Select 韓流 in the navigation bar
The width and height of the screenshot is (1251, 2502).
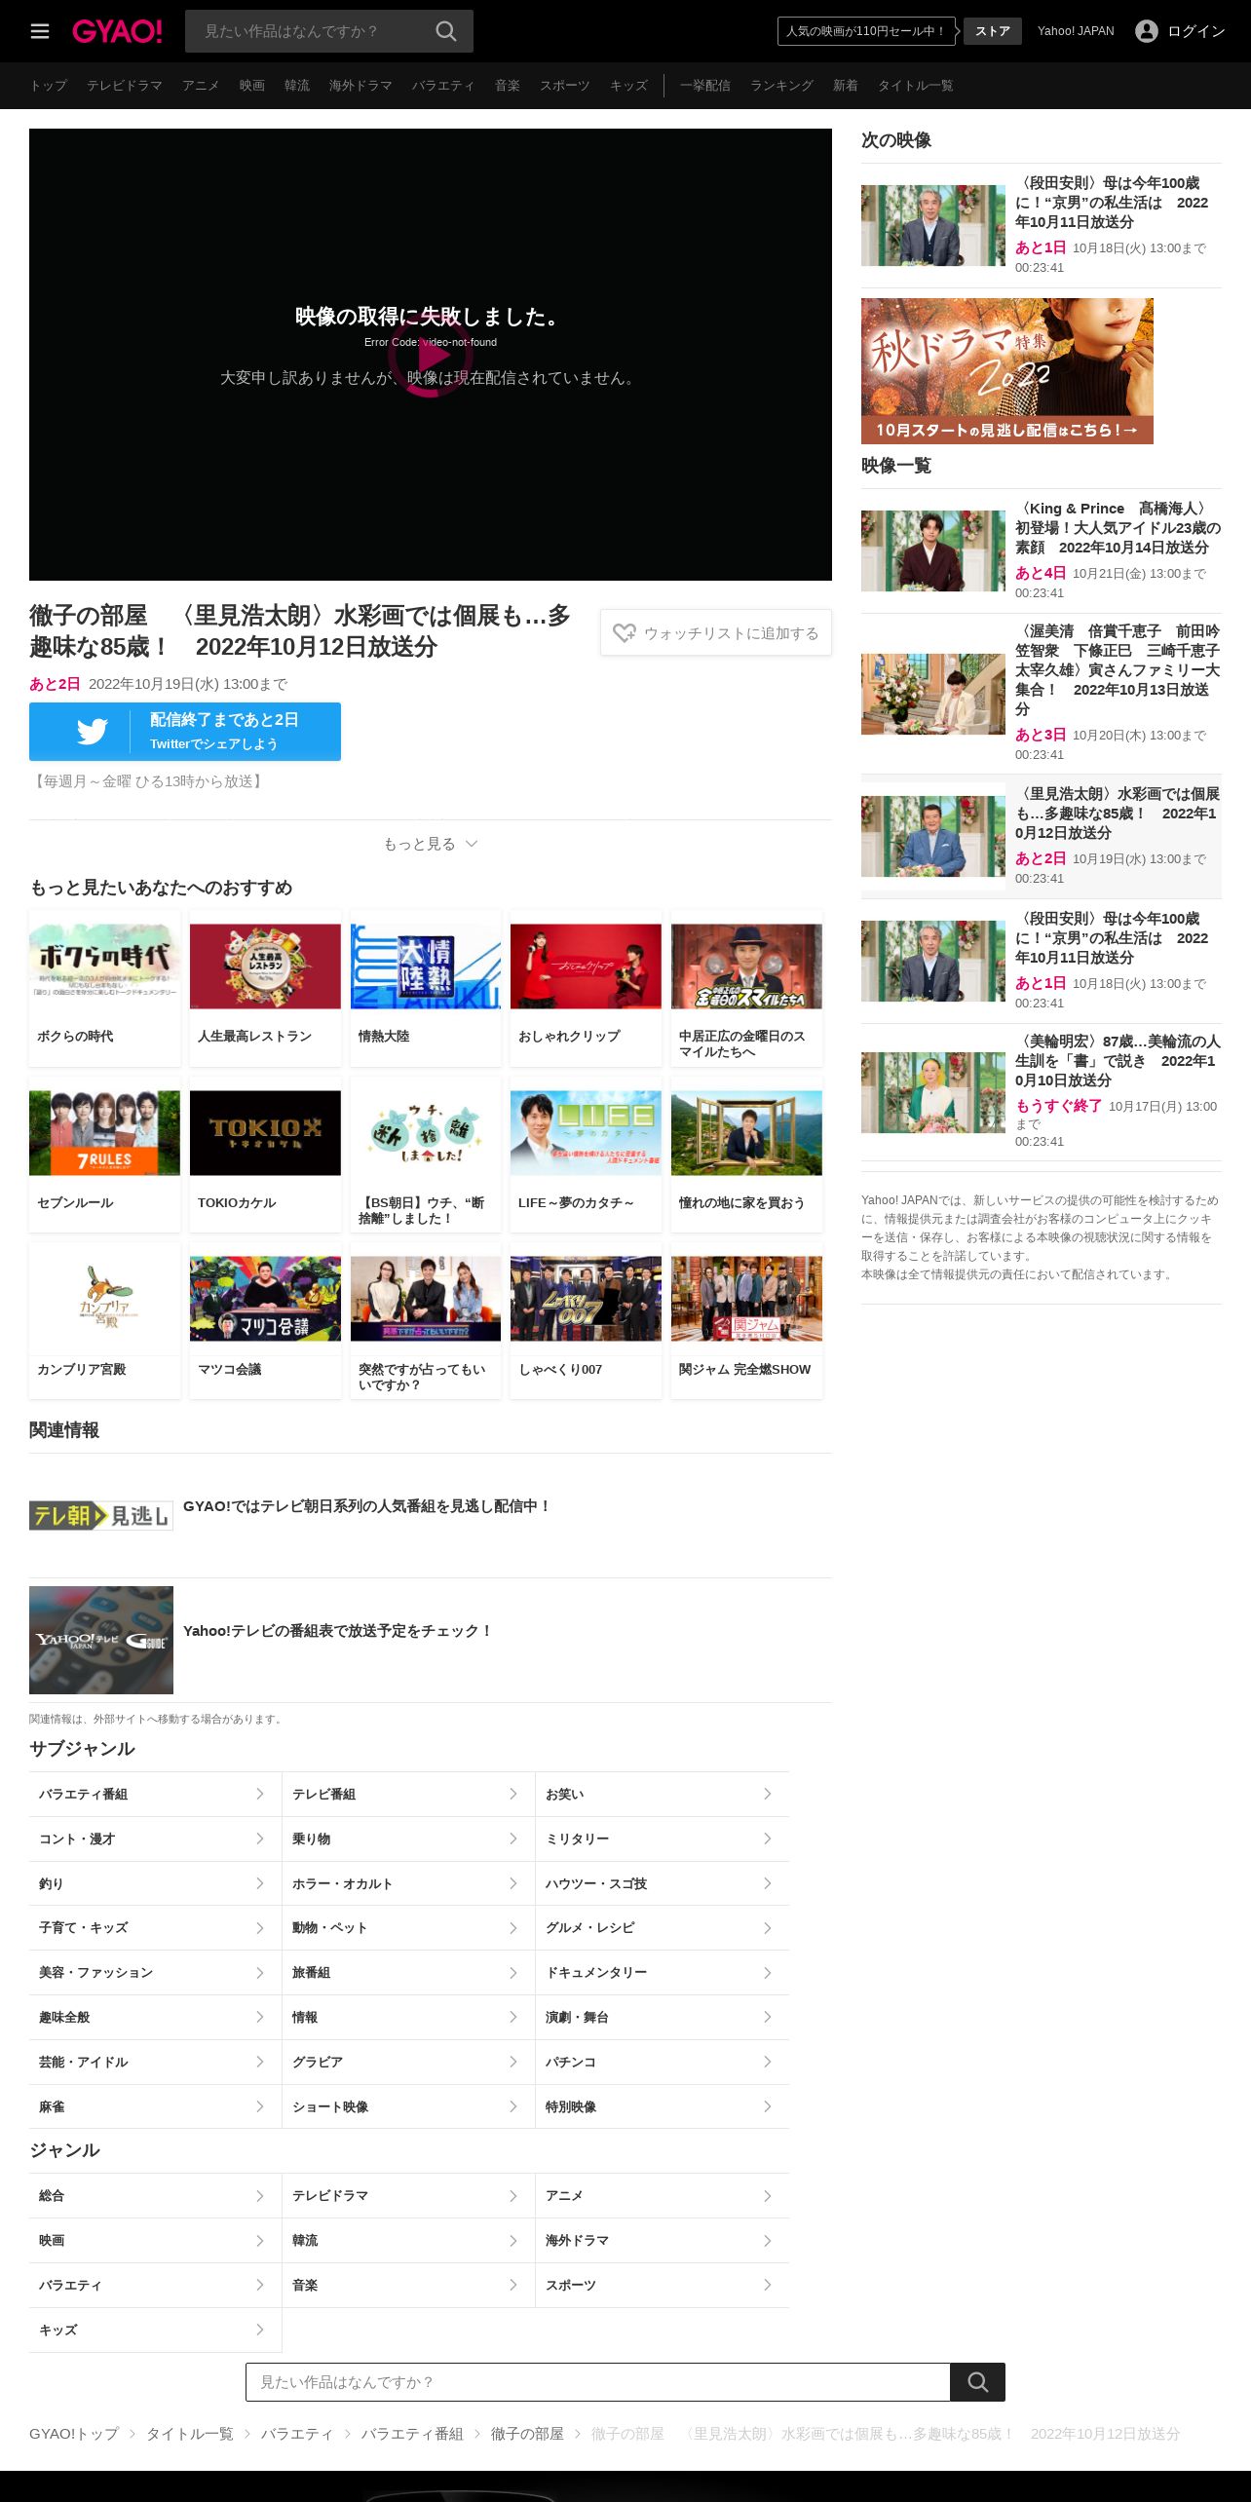(x=297, y=86)
